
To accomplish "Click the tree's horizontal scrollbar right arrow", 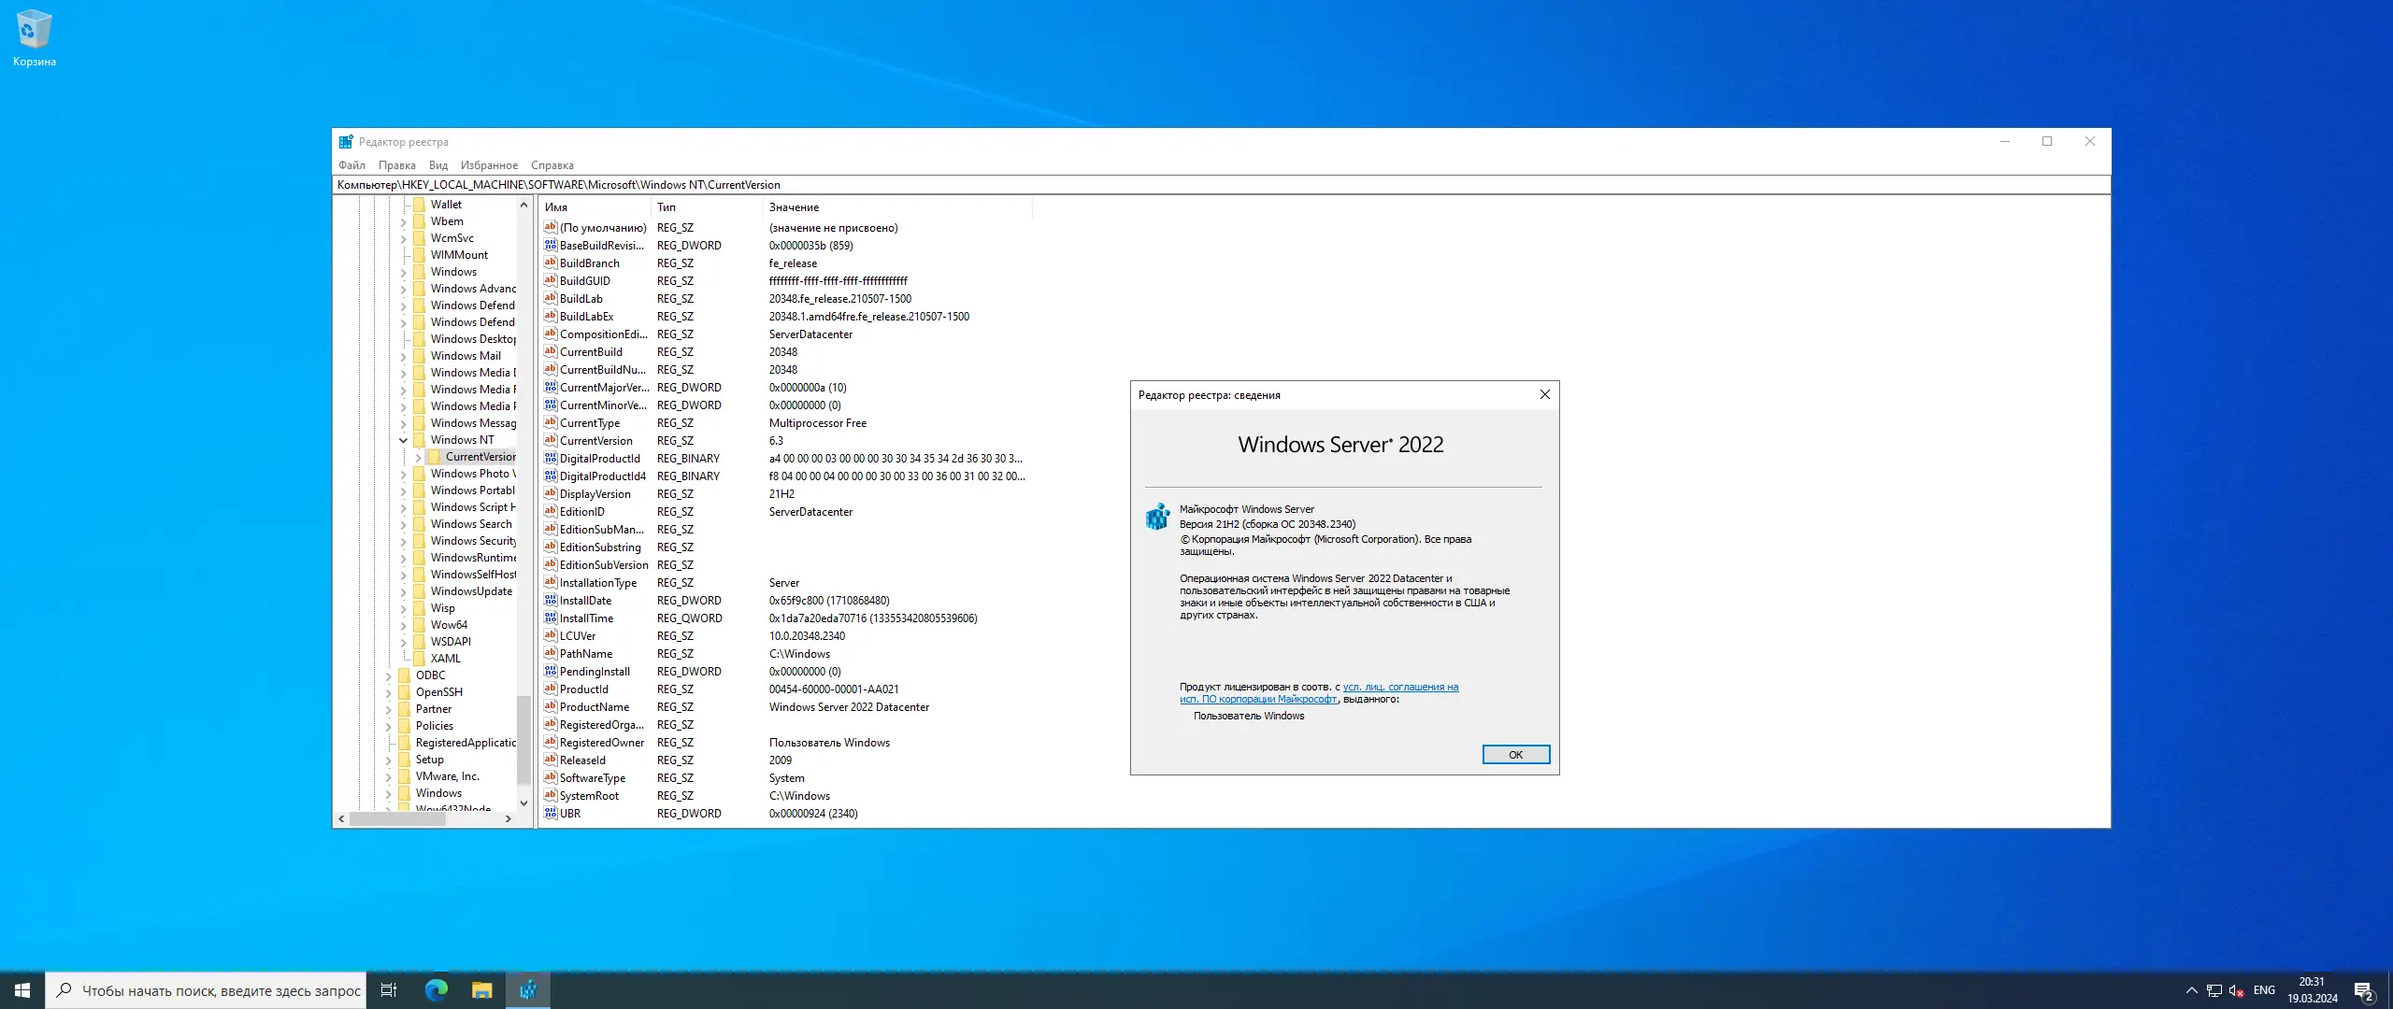I will 508,818.
